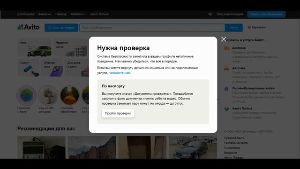Viewport: 300px width, 169px height.
Task: Click the 'По паспорту' heading
Action: click(x=113, y=86)
